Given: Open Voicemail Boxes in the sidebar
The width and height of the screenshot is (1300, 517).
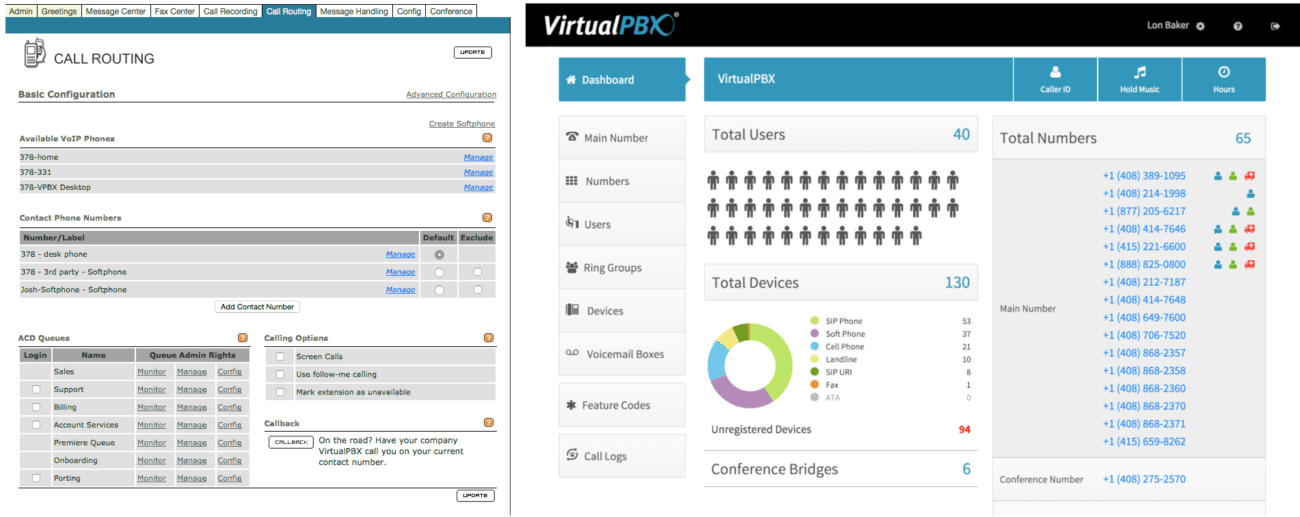Looking at the screenshot, I should tap(622, 354).
